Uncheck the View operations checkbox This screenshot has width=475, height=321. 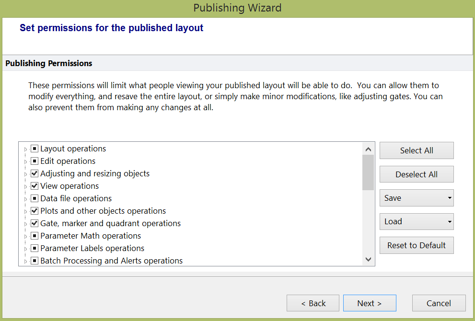[35, 186]
